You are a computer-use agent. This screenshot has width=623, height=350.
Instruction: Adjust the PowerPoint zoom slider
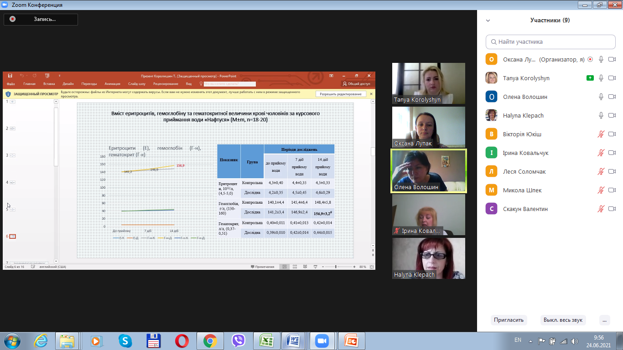[x=336, y=267]
